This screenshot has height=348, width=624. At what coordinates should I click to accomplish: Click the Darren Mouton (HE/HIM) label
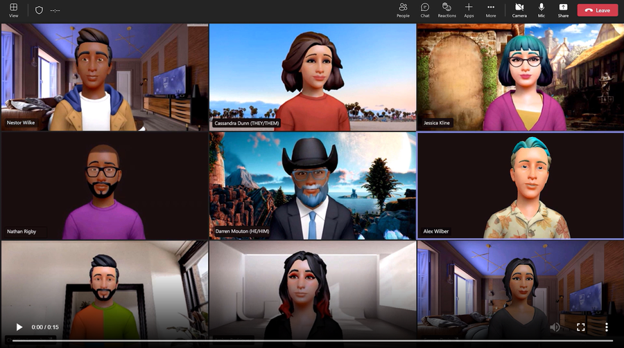click(x=242, y=231)
